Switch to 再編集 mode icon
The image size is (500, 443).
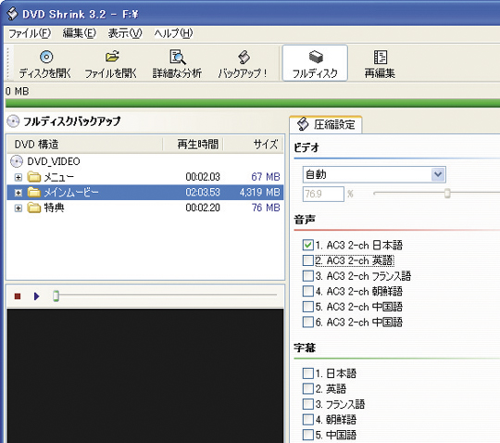tap(381, 57)
